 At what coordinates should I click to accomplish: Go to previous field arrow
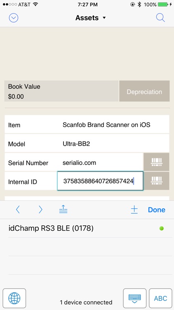(18, 210)
